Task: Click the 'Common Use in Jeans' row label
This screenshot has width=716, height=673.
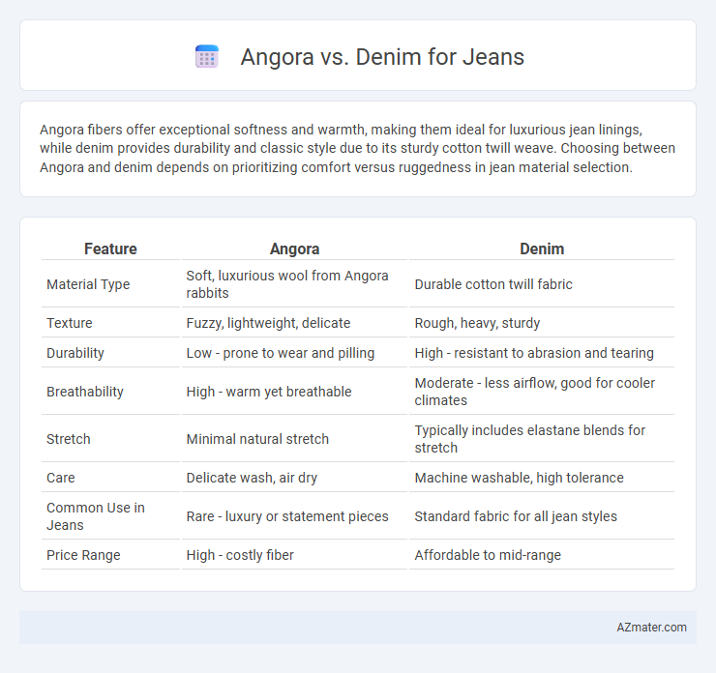Action: [96, 516]
